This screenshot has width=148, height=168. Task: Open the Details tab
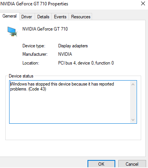43,17
